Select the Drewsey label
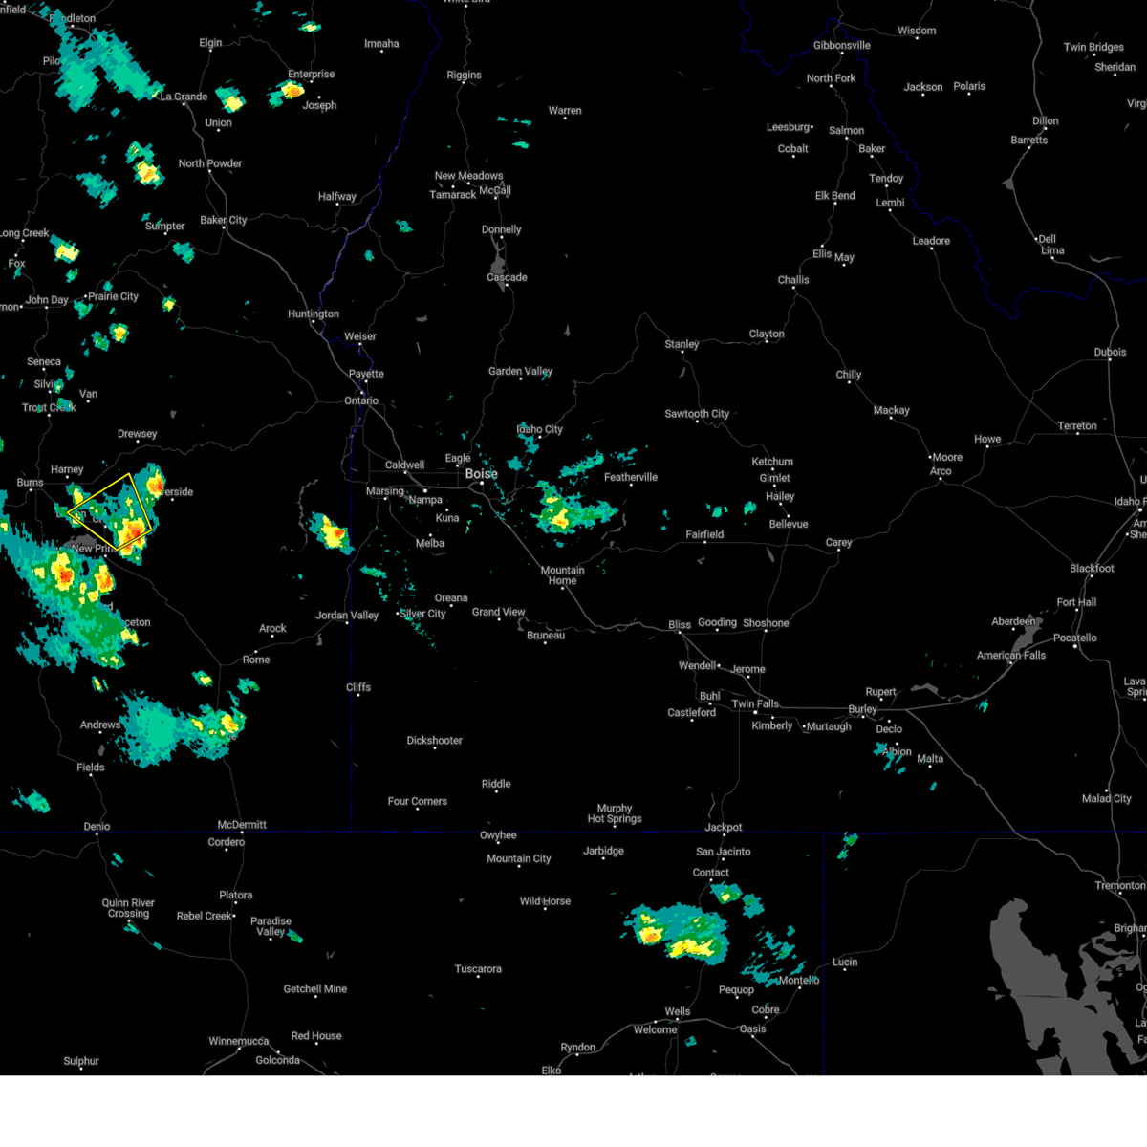 tap(137, 434)
